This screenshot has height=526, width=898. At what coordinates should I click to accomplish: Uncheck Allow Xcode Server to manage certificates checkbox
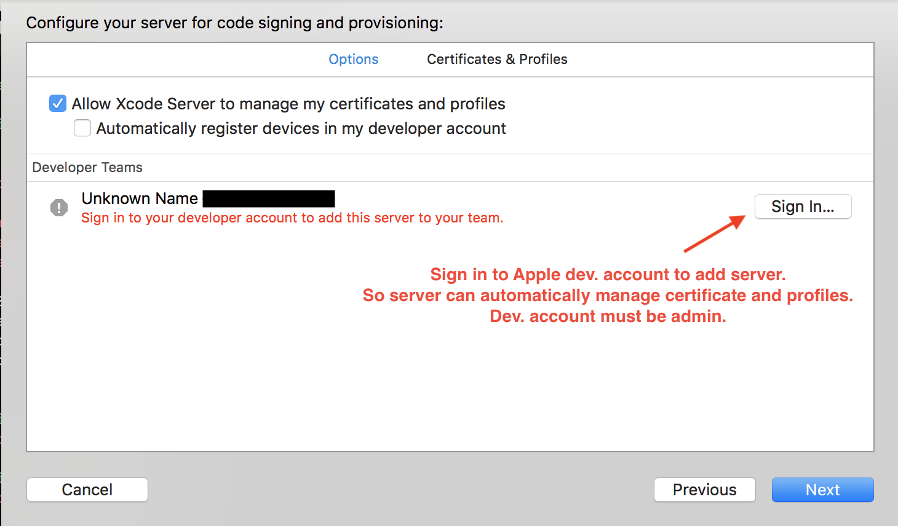point(58,103)
